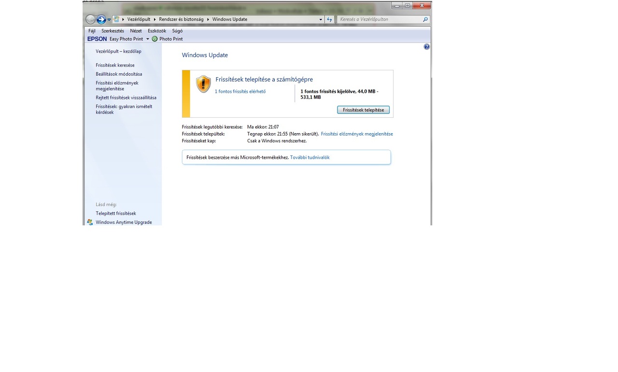Screen dimensions: 618x372
Task: Open Telepített frissítések link
Action: click(116, 213)
